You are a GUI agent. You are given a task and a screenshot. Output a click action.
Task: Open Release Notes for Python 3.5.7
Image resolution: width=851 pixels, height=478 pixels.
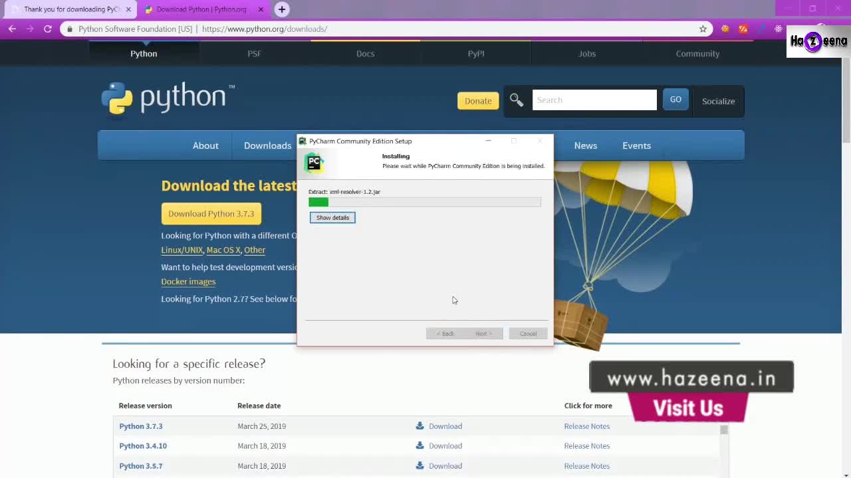587,466
